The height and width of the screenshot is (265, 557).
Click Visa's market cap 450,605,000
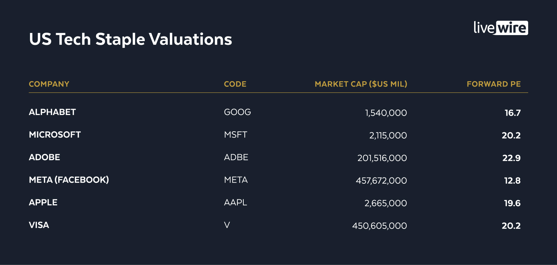pyautogui.click(x=379, y=226)
